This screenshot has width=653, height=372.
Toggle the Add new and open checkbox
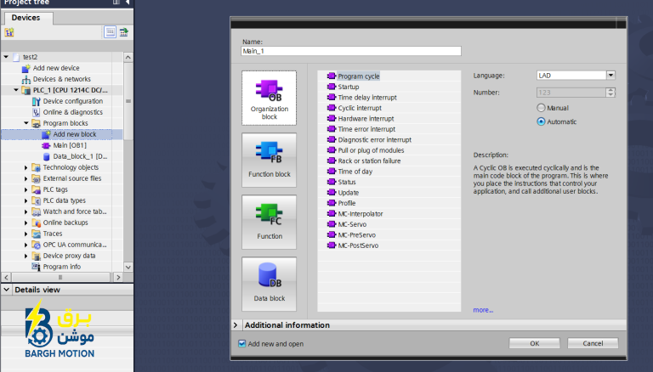click(242, 344)
